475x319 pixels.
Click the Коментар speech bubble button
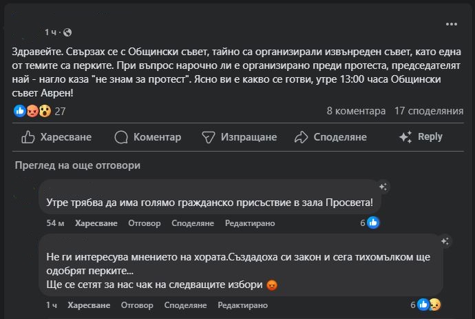click(x=147, y=137)
